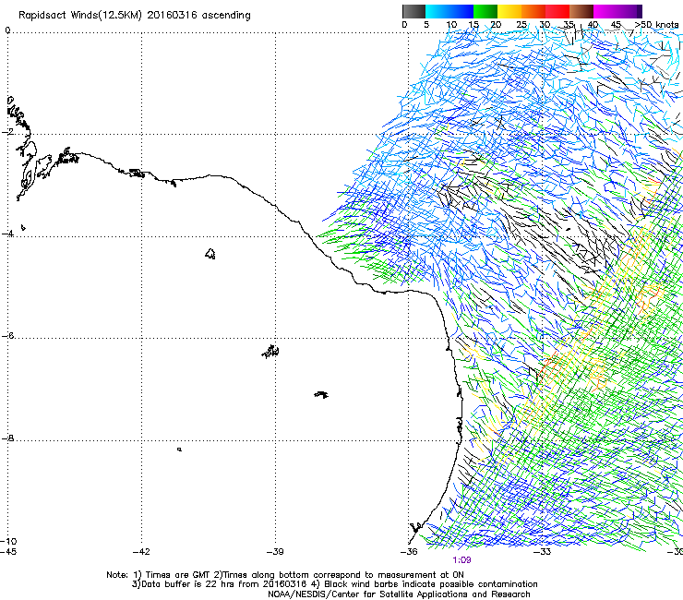Screen dimensions: 683x600
Task: Click the NOAA/NESDIS credit line
Action: point(399,594)
